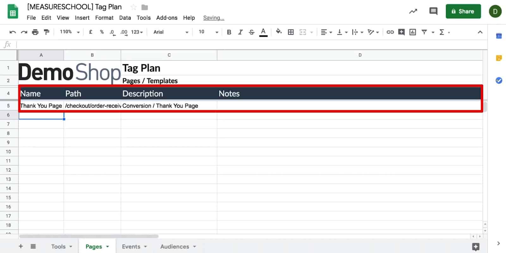Open the fill color picker

[x=279, y=32]
